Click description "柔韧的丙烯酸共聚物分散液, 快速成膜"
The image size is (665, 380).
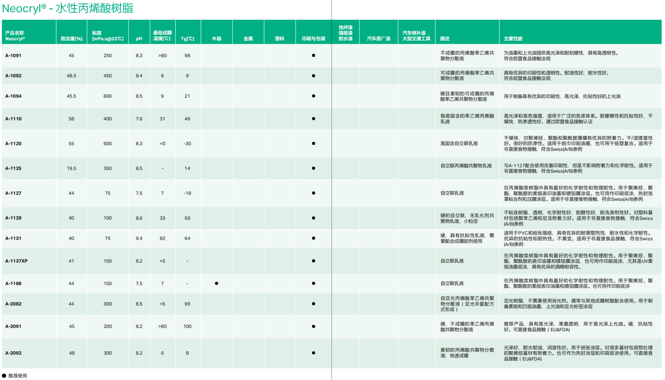[x=467, y=353]
